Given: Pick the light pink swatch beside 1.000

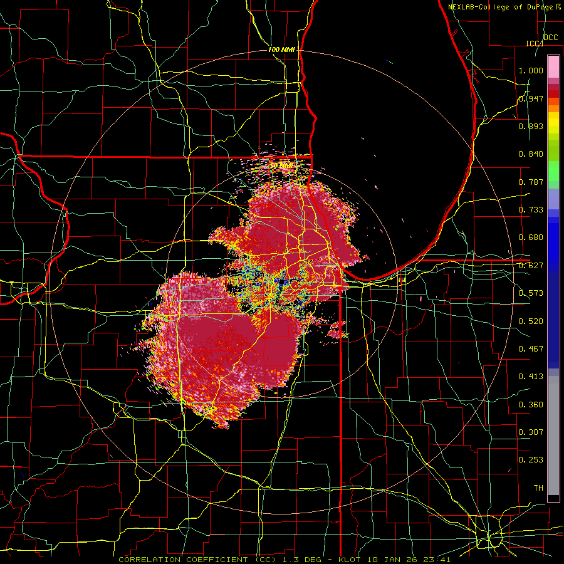Looking at the screenshot, I should pos(553,67).
